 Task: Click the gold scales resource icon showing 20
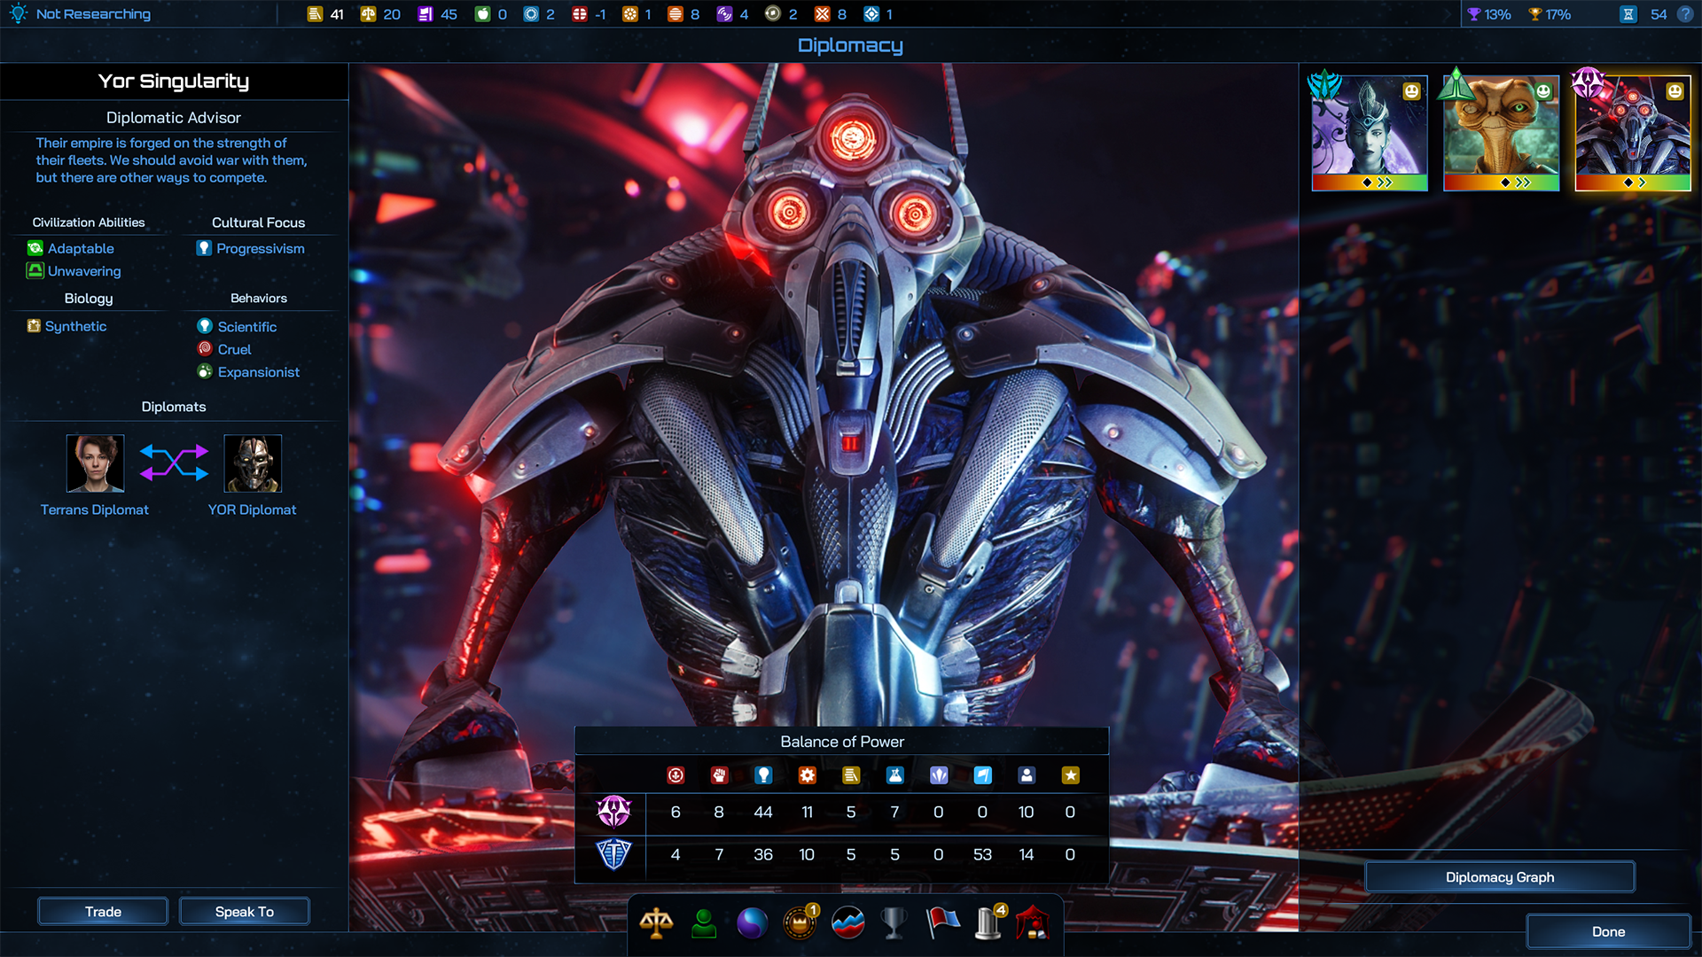coord(368,14)
